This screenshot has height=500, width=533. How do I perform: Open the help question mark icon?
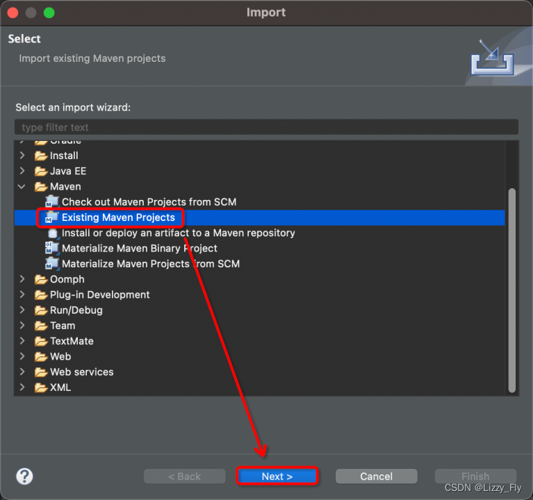pos(24,476)
